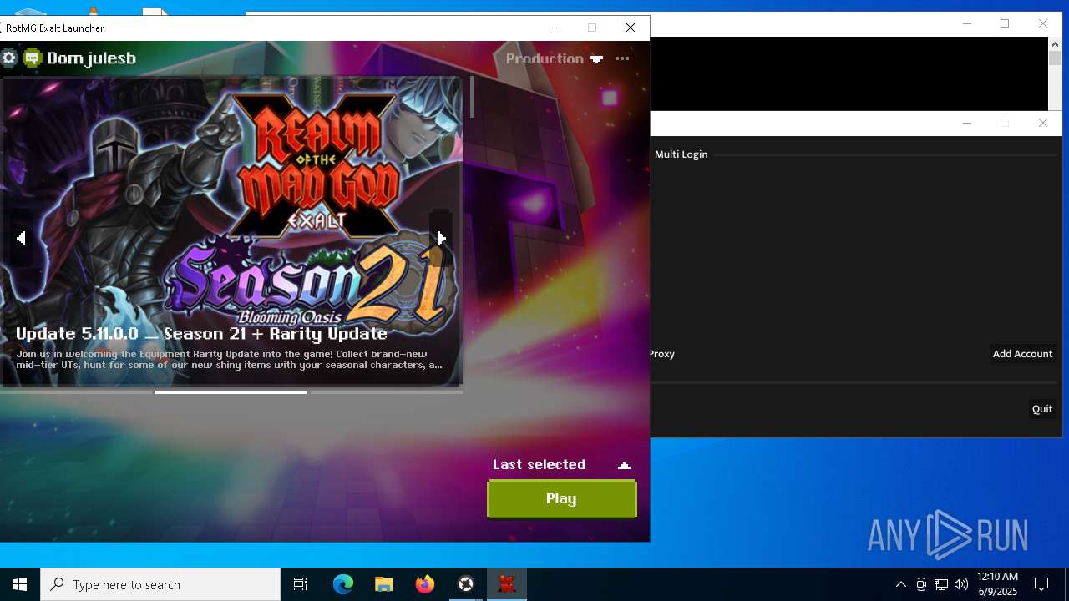Open network status tray icon
The width and height of the screenshot is (1069, 601).
941,584
